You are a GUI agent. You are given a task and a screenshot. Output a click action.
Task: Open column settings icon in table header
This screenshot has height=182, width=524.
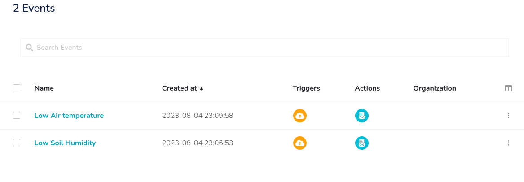[x=508, y=88]
